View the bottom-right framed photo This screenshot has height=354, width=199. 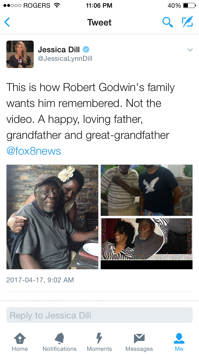[146, 244]
